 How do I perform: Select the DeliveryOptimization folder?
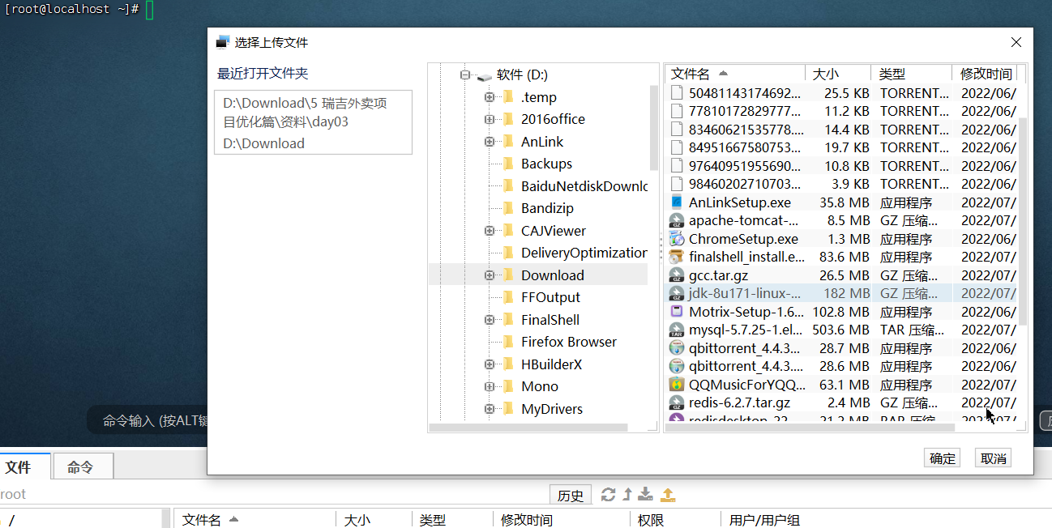(x=584, y=253)
